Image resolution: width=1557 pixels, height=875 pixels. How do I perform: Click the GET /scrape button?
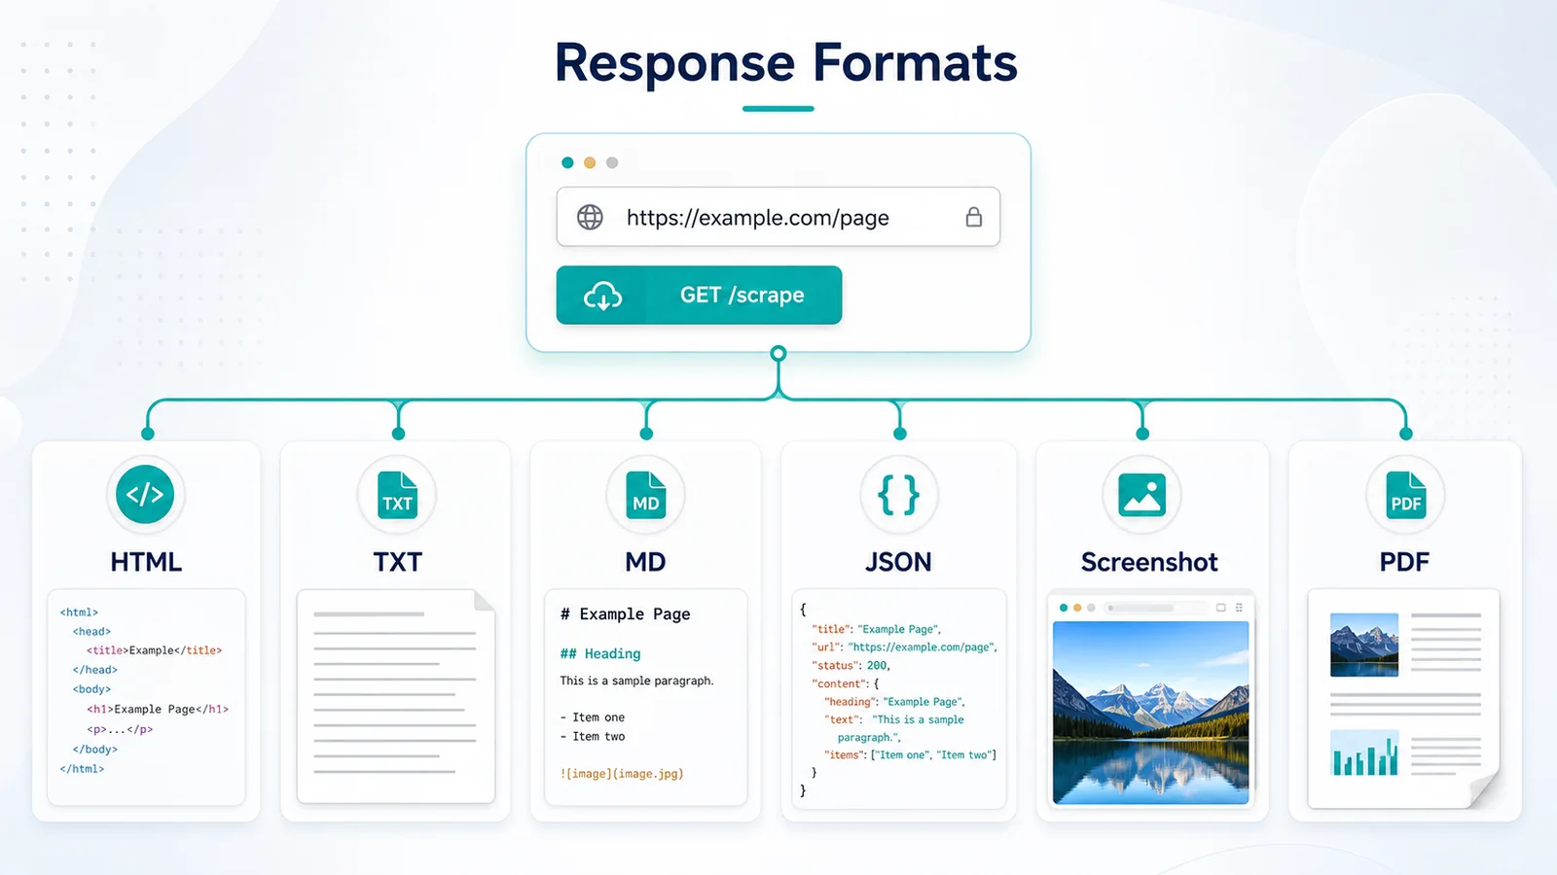click(699, 295)
